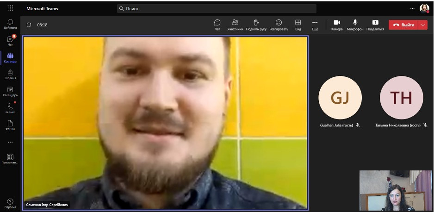
Task: Open Календарь in left sidebar
Action: coord(10,91)
